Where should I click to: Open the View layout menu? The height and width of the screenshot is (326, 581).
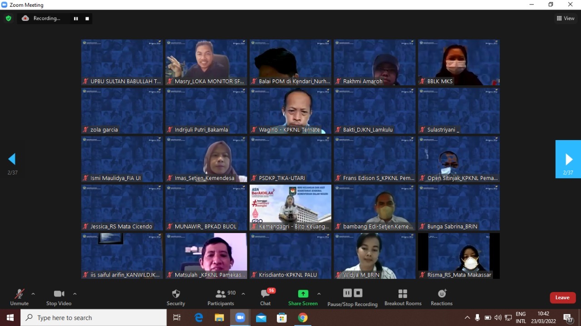(566, 19)
